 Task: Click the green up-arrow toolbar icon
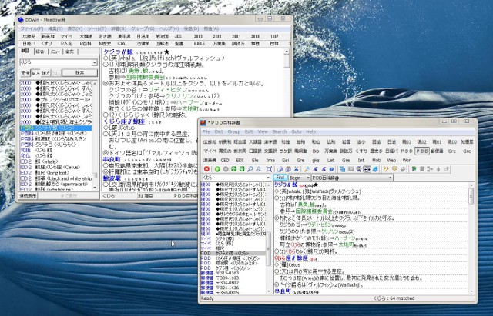(x=233, y=169)
